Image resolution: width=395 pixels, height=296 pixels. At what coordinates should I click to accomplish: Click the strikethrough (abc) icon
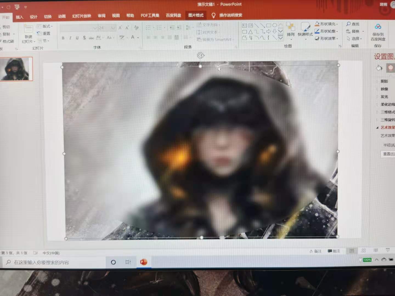click(x=91, y=38)
